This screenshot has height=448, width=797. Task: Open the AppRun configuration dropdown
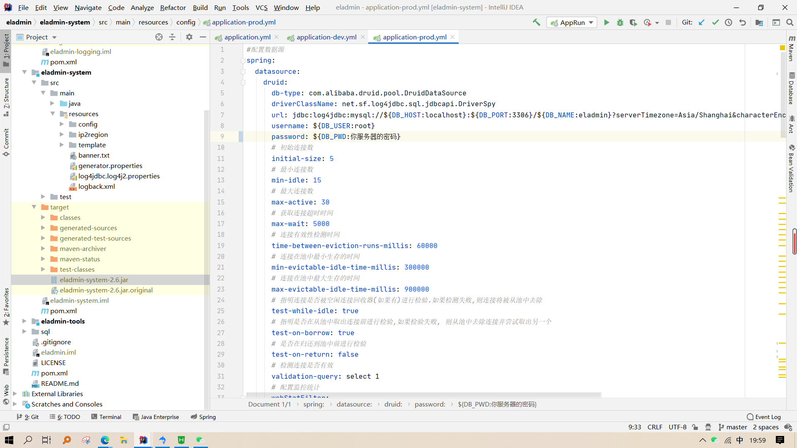coord(572,22)
